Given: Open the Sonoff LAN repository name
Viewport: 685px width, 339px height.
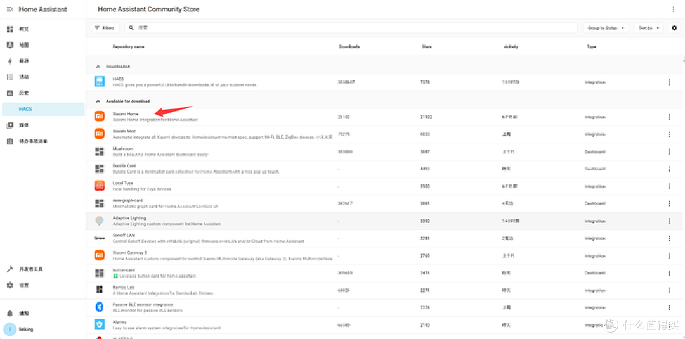Looking at the screenshot, I should [124, 235].
